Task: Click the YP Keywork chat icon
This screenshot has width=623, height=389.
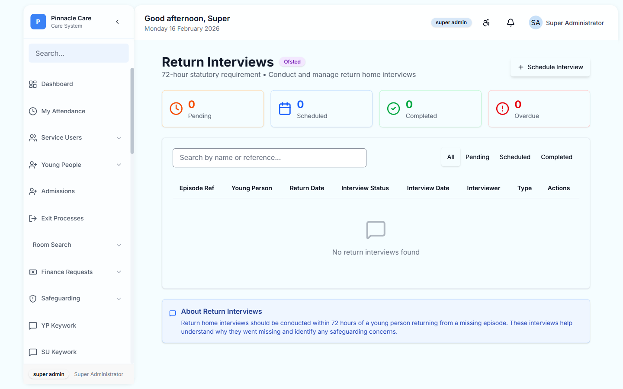Action: (32, 325)
